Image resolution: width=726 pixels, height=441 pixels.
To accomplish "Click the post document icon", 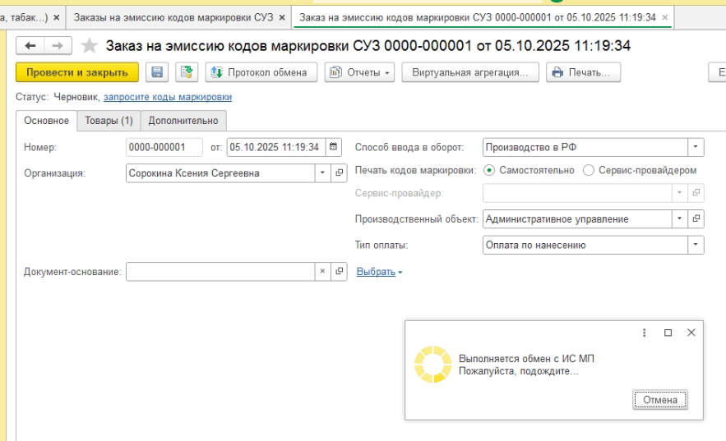I will [x=187, y=72].
